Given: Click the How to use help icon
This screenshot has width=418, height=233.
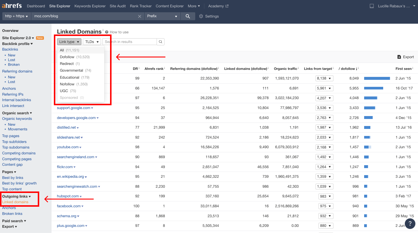Looking at the screenshot, I should [x=107, y=32].
